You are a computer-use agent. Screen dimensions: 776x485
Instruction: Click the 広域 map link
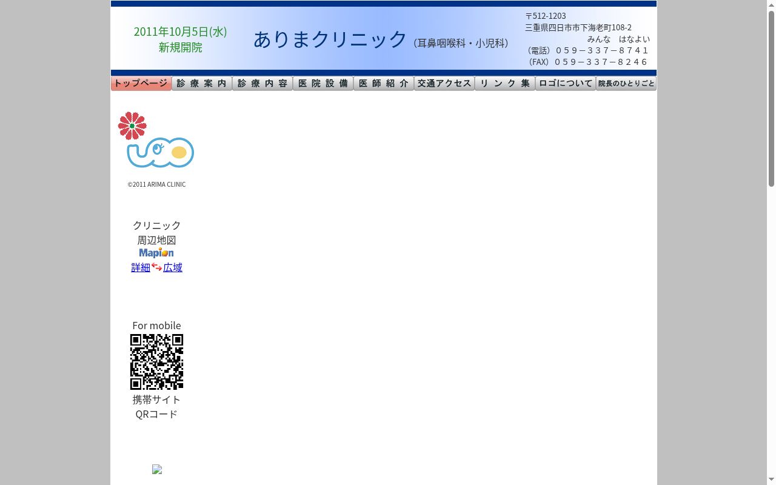(173, 267)
